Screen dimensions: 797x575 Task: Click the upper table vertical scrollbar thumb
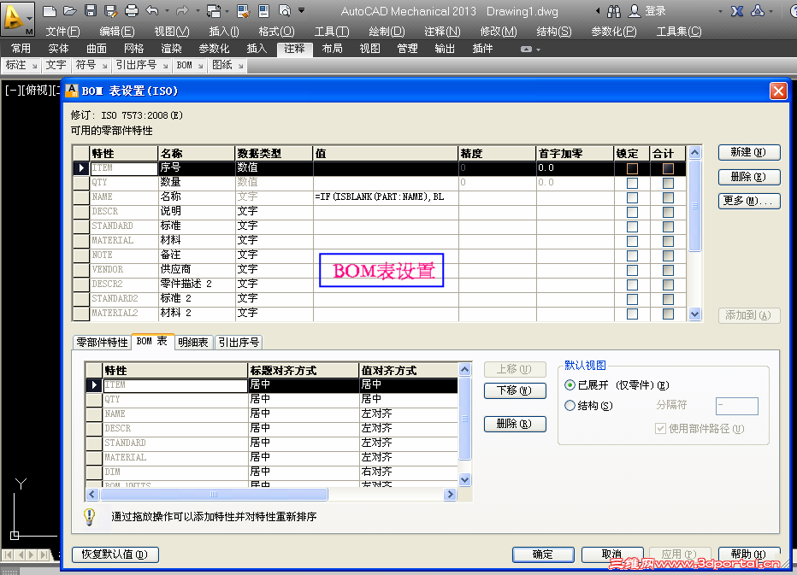pyautogui.click(x=695, y=206)
